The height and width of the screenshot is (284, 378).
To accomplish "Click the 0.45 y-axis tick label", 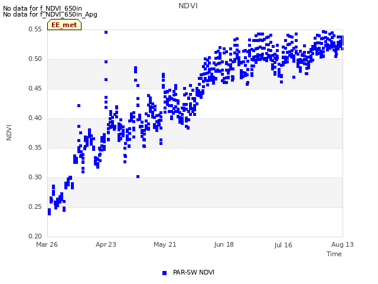I will coord(35,88).
